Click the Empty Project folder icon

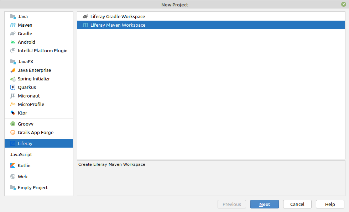[13, 187]
